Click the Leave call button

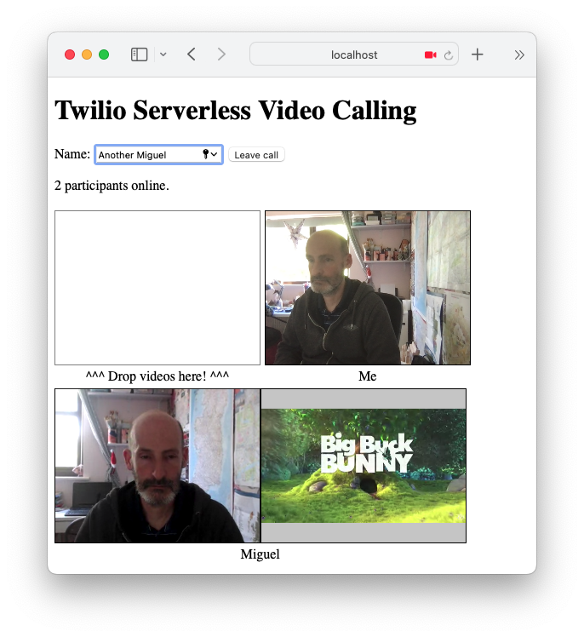pos(256,155)
